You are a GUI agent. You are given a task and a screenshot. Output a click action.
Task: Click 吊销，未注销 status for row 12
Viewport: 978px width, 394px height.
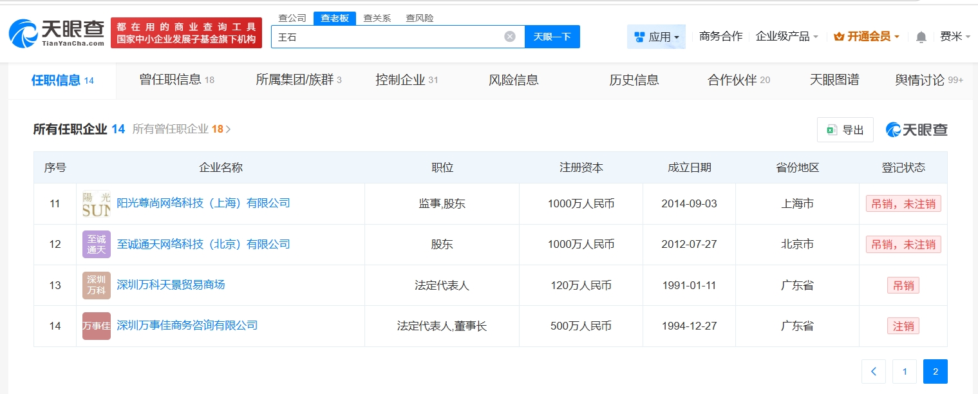[x=903, y=244]
